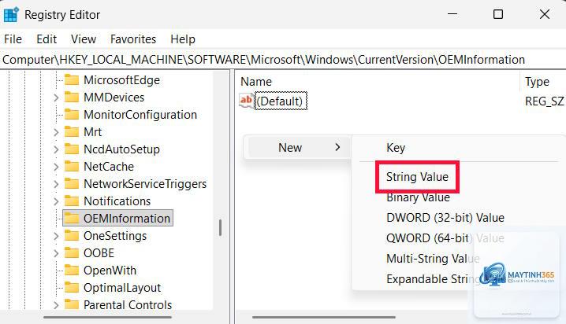This screenshot has height=324, width=566.
Task: Click the Mrt folder icon
Action: click(72, 132)
